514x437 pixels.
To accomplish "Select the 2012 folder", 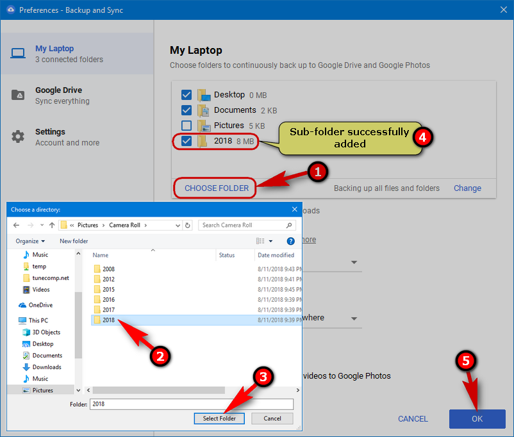I will 196,279.
